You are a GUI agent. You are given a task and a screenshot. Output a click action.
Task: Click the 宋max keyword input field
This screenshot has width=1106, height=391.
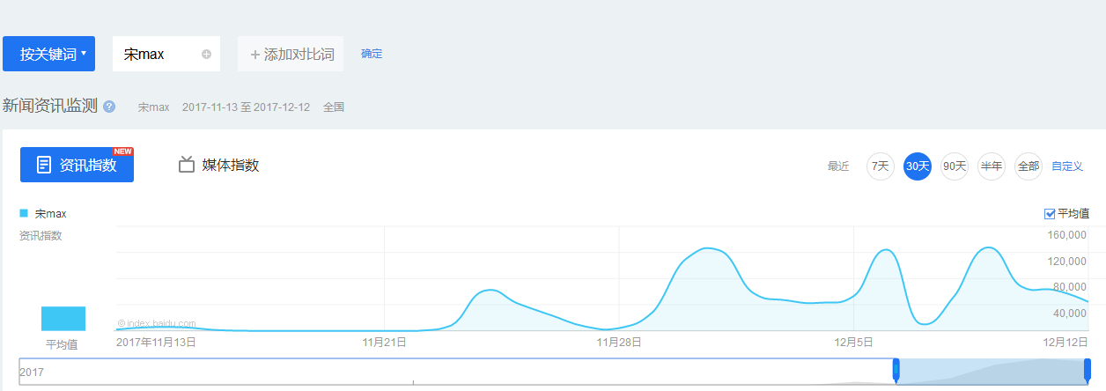tap(166, 54)
